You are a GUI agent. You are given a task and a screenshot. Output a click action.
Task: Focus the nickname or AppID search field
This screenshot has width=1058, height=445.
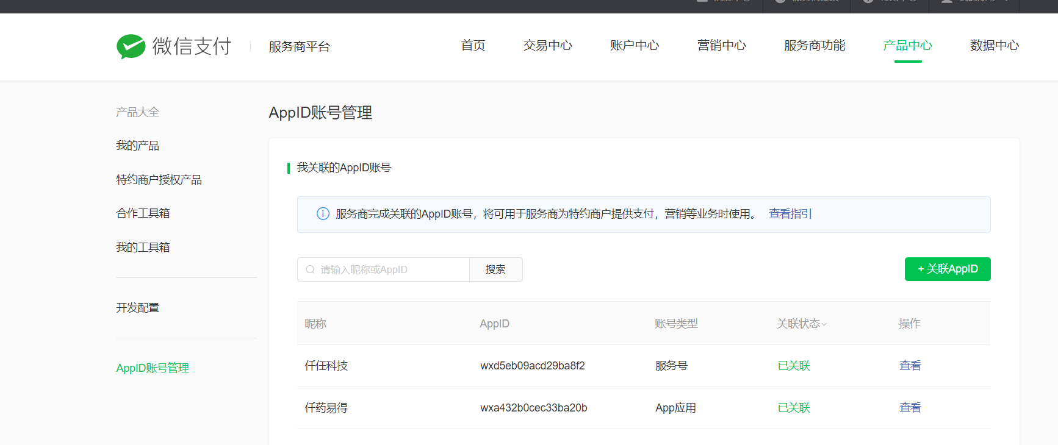(383, 269)
